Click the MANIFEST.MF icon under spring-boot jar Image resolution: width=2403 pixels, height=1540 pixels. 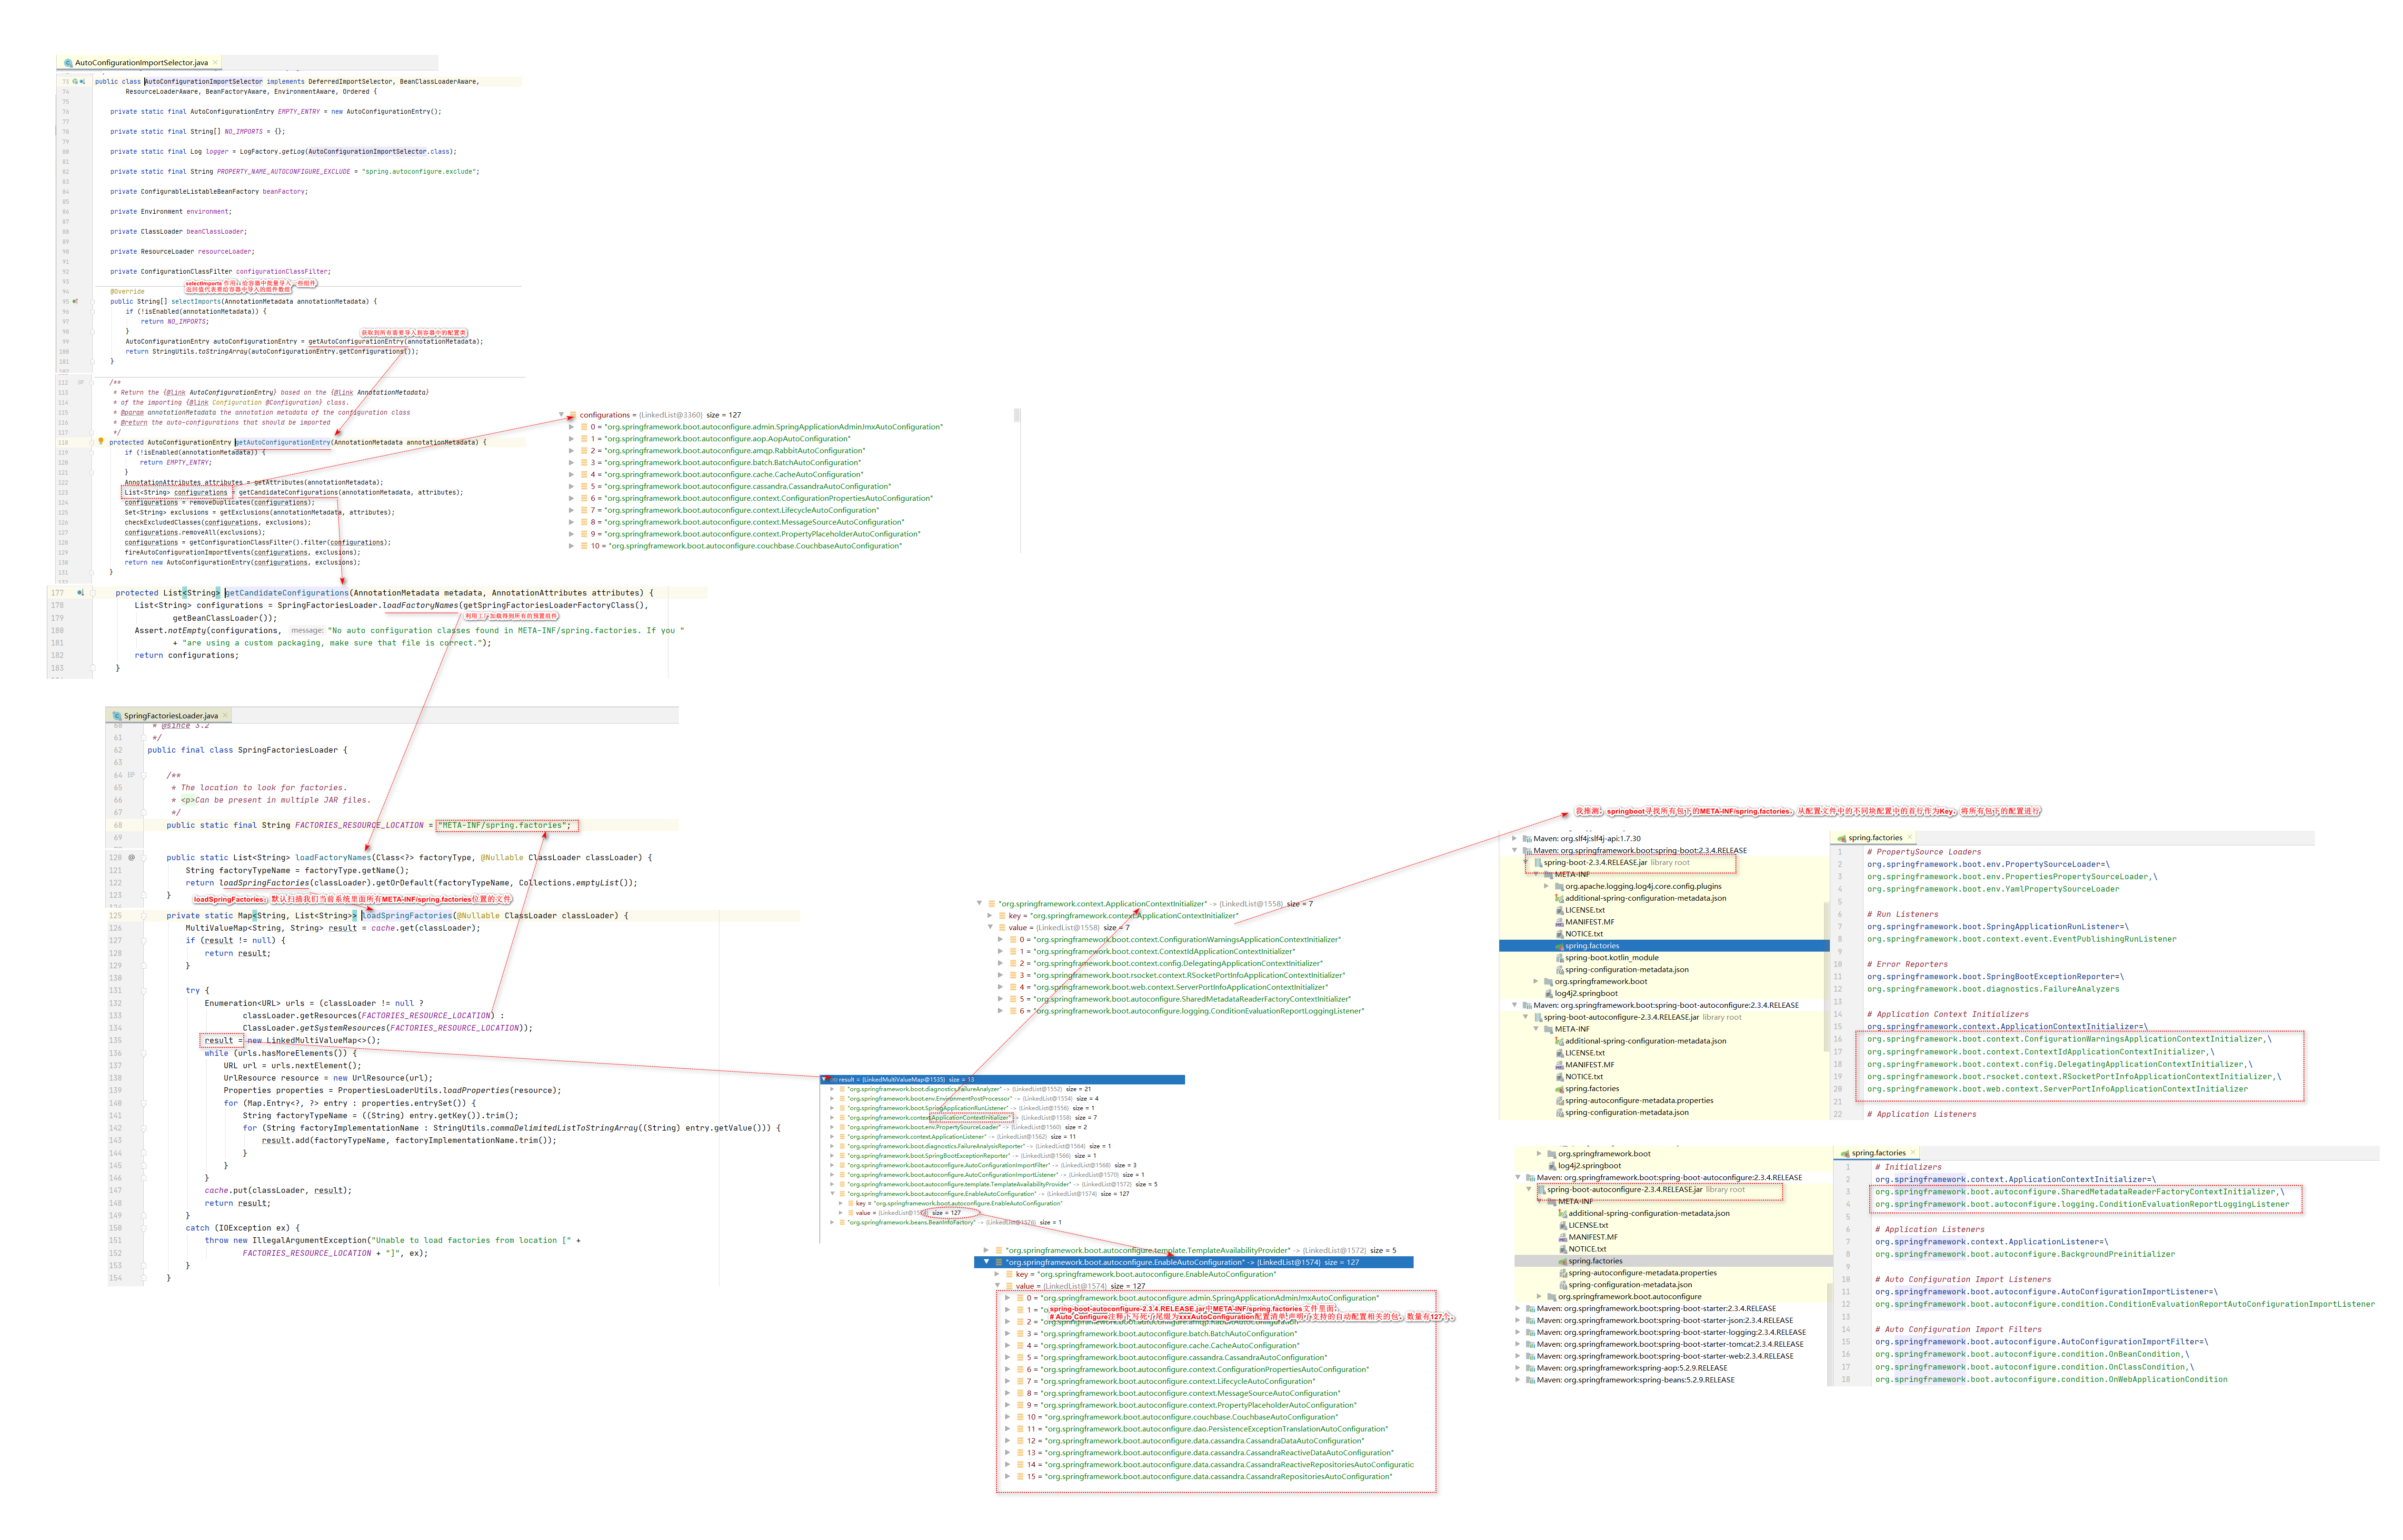[x=1559, y=922]
